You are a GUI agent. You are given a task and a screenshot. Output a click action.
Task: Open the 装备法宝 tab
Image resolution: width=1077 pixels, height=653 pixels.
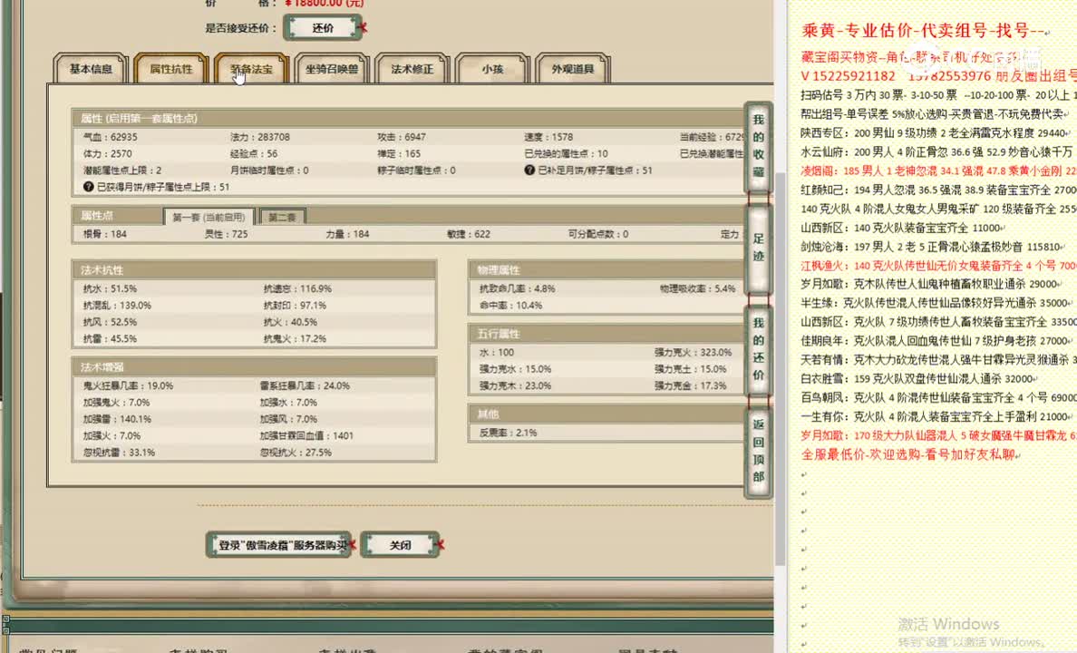(x=251, y=69)
